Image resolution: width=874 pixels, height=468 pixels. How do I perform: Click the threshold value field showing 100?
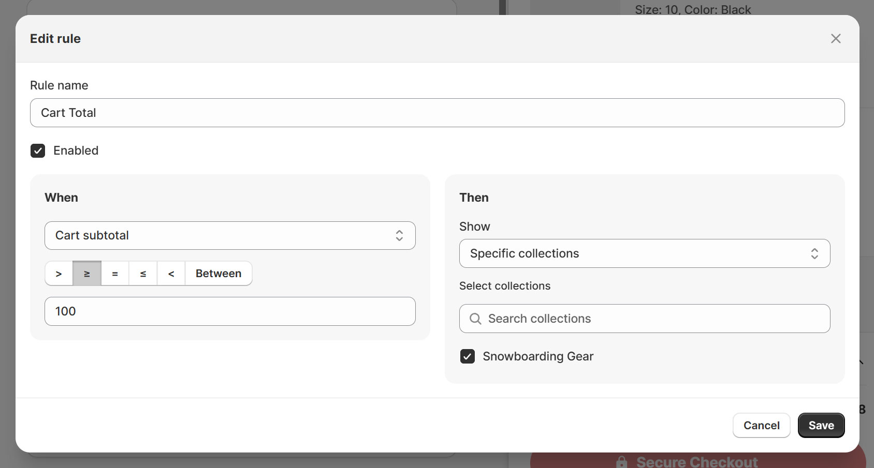(230, 311)
